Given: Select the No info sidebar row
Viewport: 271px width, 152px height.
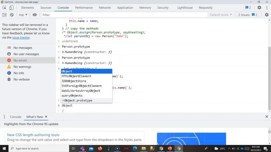Looking at the screenshot, I should (x=28, y=73).
